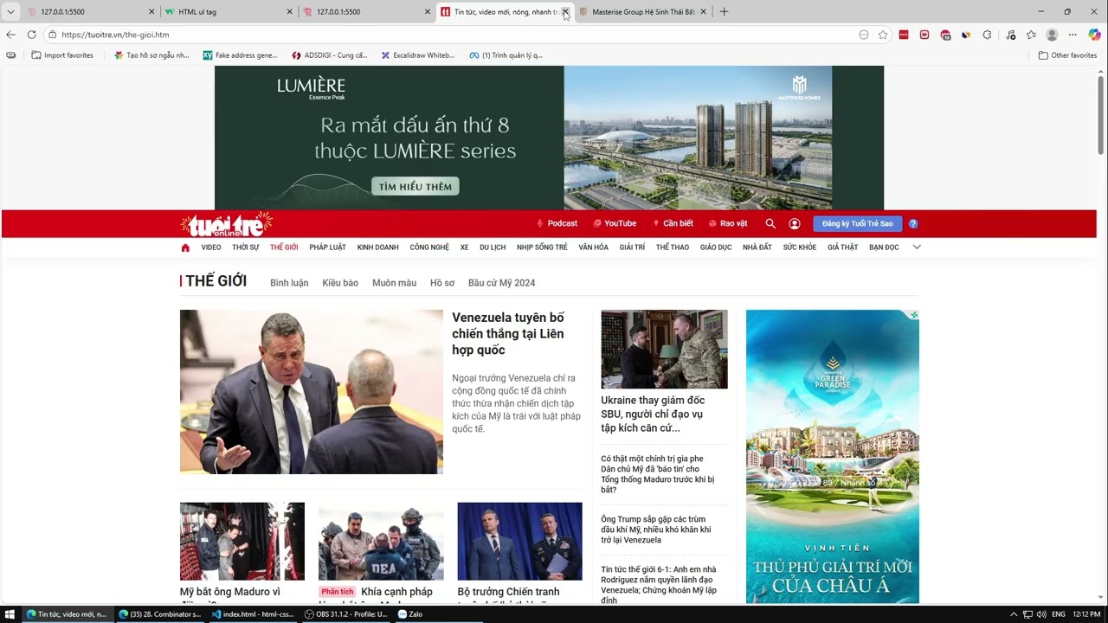Select VIDEO in the navigation menu

point(211,247)
